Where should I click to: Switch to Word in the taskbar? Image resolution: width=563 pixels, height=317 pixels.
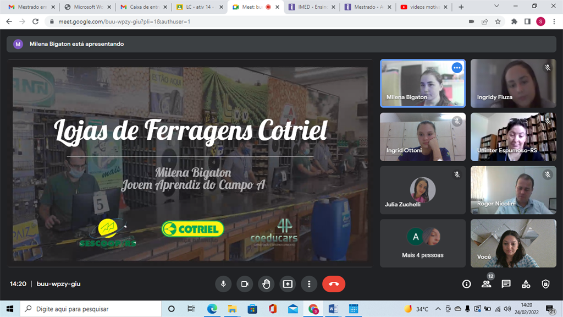(x=333, y=309)
